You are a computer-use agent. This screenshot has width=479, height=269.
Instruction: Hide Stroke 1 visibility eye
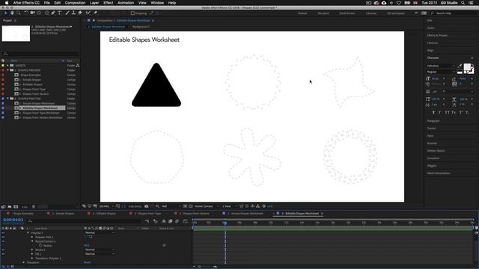coord(3,250)
